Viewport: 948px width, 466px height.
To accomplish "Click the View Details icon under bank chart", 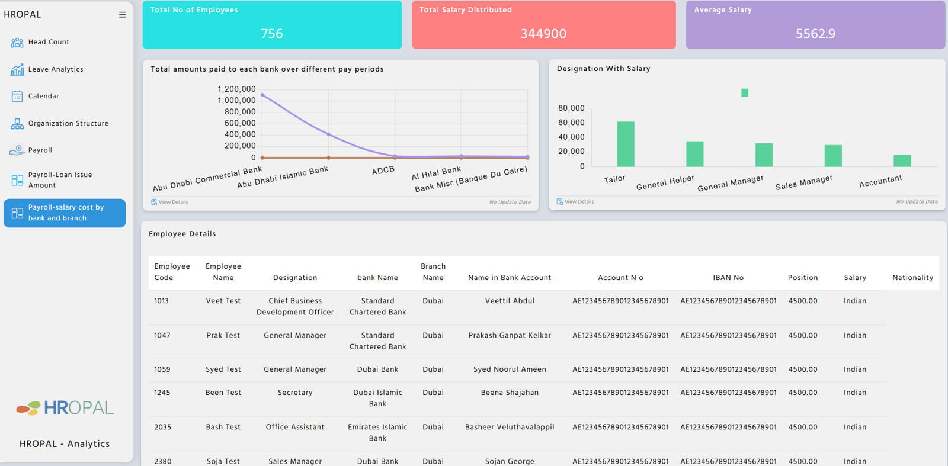I will coord(154,203).
